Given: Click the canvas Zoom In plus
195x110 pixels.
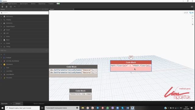Looking at the screenshot, I should pos(193,19).
